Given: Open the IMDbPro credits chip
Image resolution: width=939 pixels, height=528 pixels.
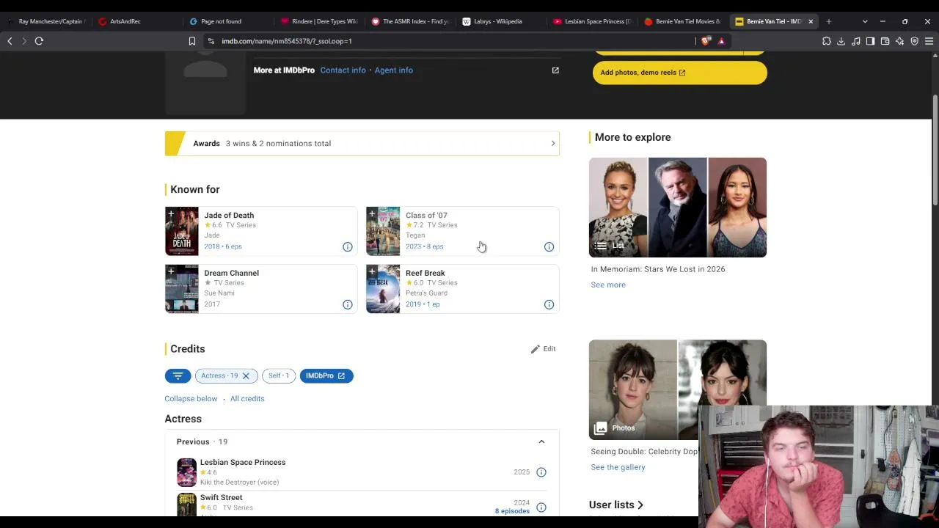Looking at the screenshot, I should 326,375.
